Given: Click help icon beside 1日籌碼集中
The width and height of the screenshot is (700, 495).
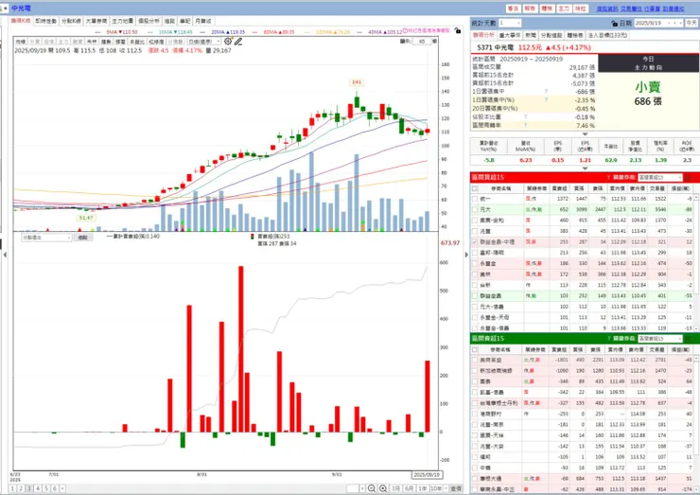Looking at the screenshot, I should coord(546,91).
